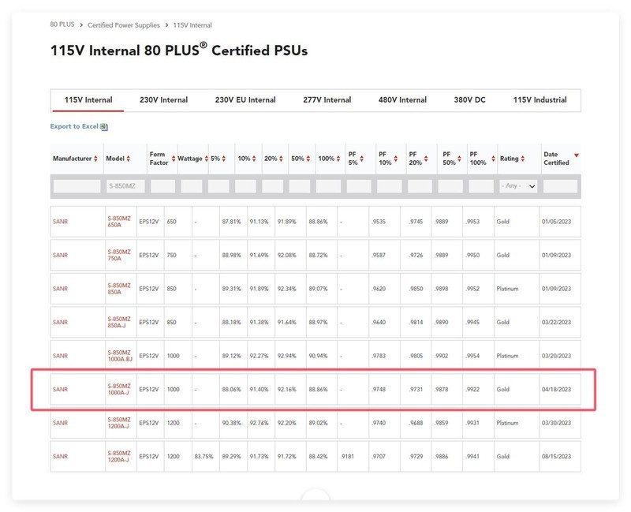Select the 380V DC tab
This screenshot has height=512, width=631.
(469, 100)
